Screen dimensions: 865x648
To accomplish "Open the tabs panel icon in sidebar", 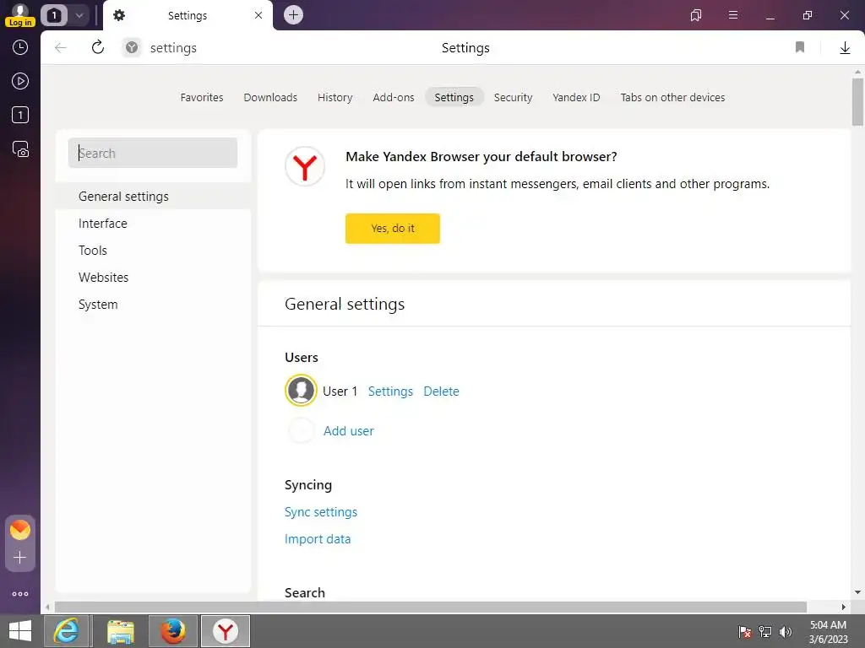I will (x=20, y=115).
